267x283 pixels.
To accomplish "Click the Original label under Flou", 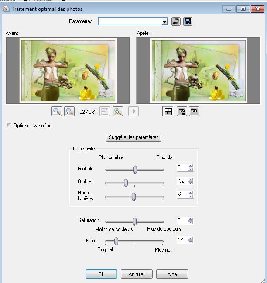I will pos(105,249).
